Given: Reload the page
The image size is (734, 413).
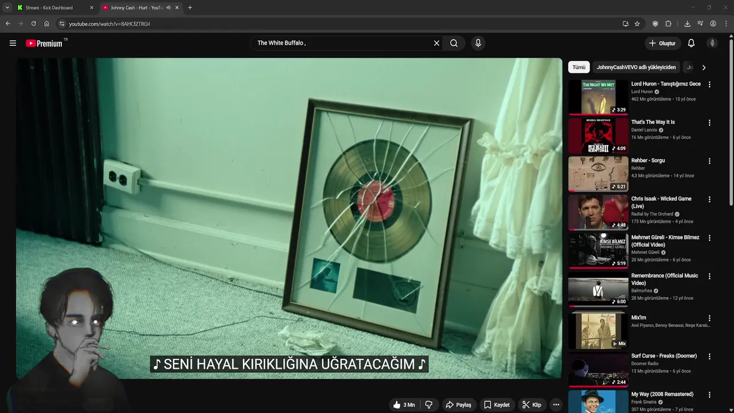Looking at the screenshot, I should coord(33,24).
